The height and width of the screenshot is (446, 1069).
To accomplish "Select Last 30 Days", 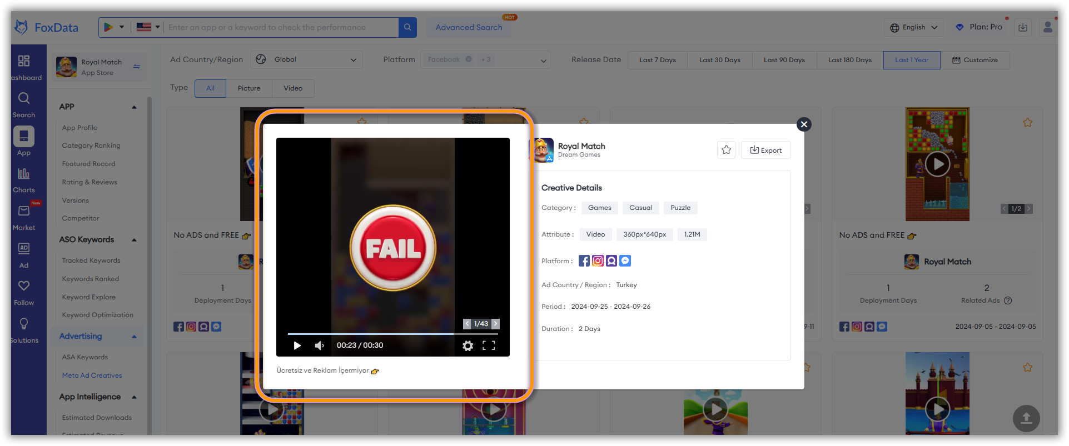I will [720, 60].
